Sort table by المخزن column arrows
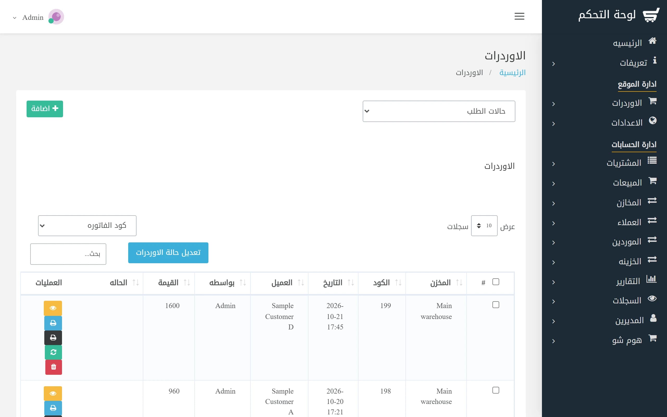The image size is (667, 417). click(x=459, y=283)
